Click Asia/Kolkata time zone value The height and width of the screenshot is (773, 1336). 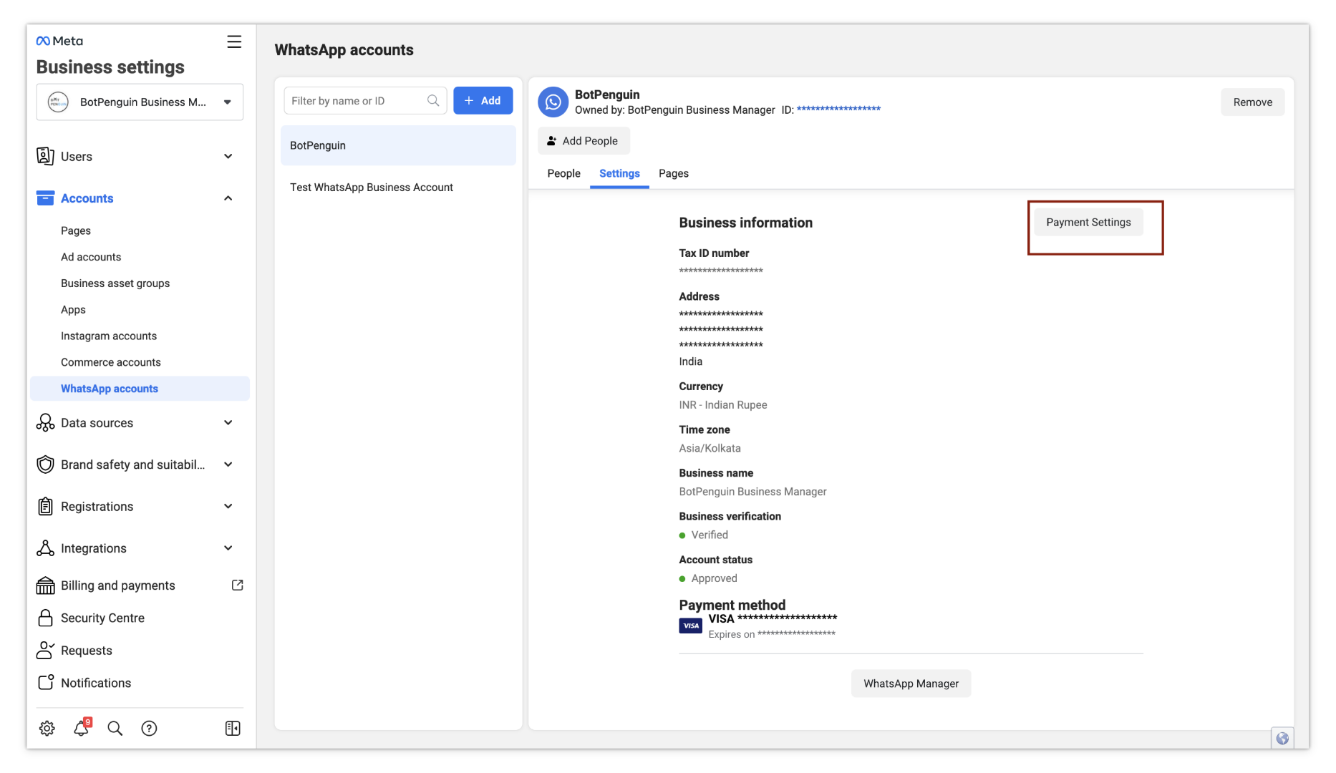tap(710, 448)
